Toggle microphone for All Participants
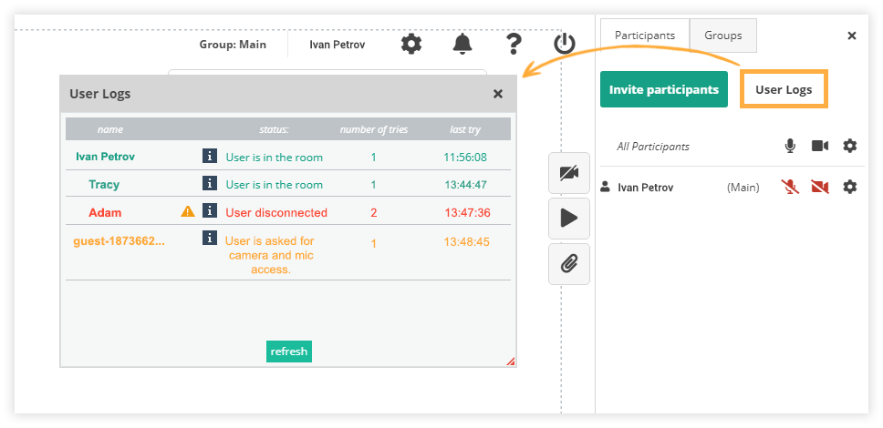The height and width of the screenshot is (428, 883). [x=791, y=147]
